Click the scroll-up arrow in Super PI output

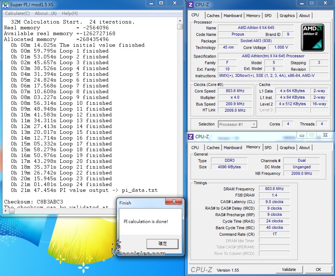[x=180, y=21]
